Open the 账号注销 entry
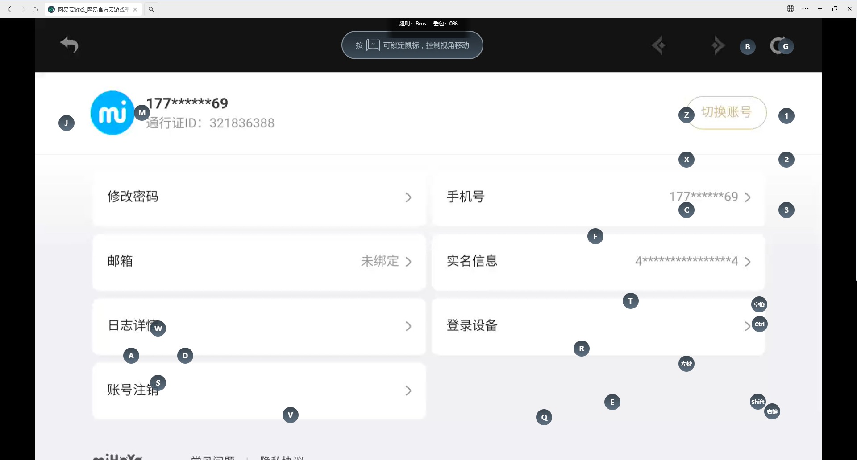The width and height of the screenshot is (857, 460). pos(259,391)
